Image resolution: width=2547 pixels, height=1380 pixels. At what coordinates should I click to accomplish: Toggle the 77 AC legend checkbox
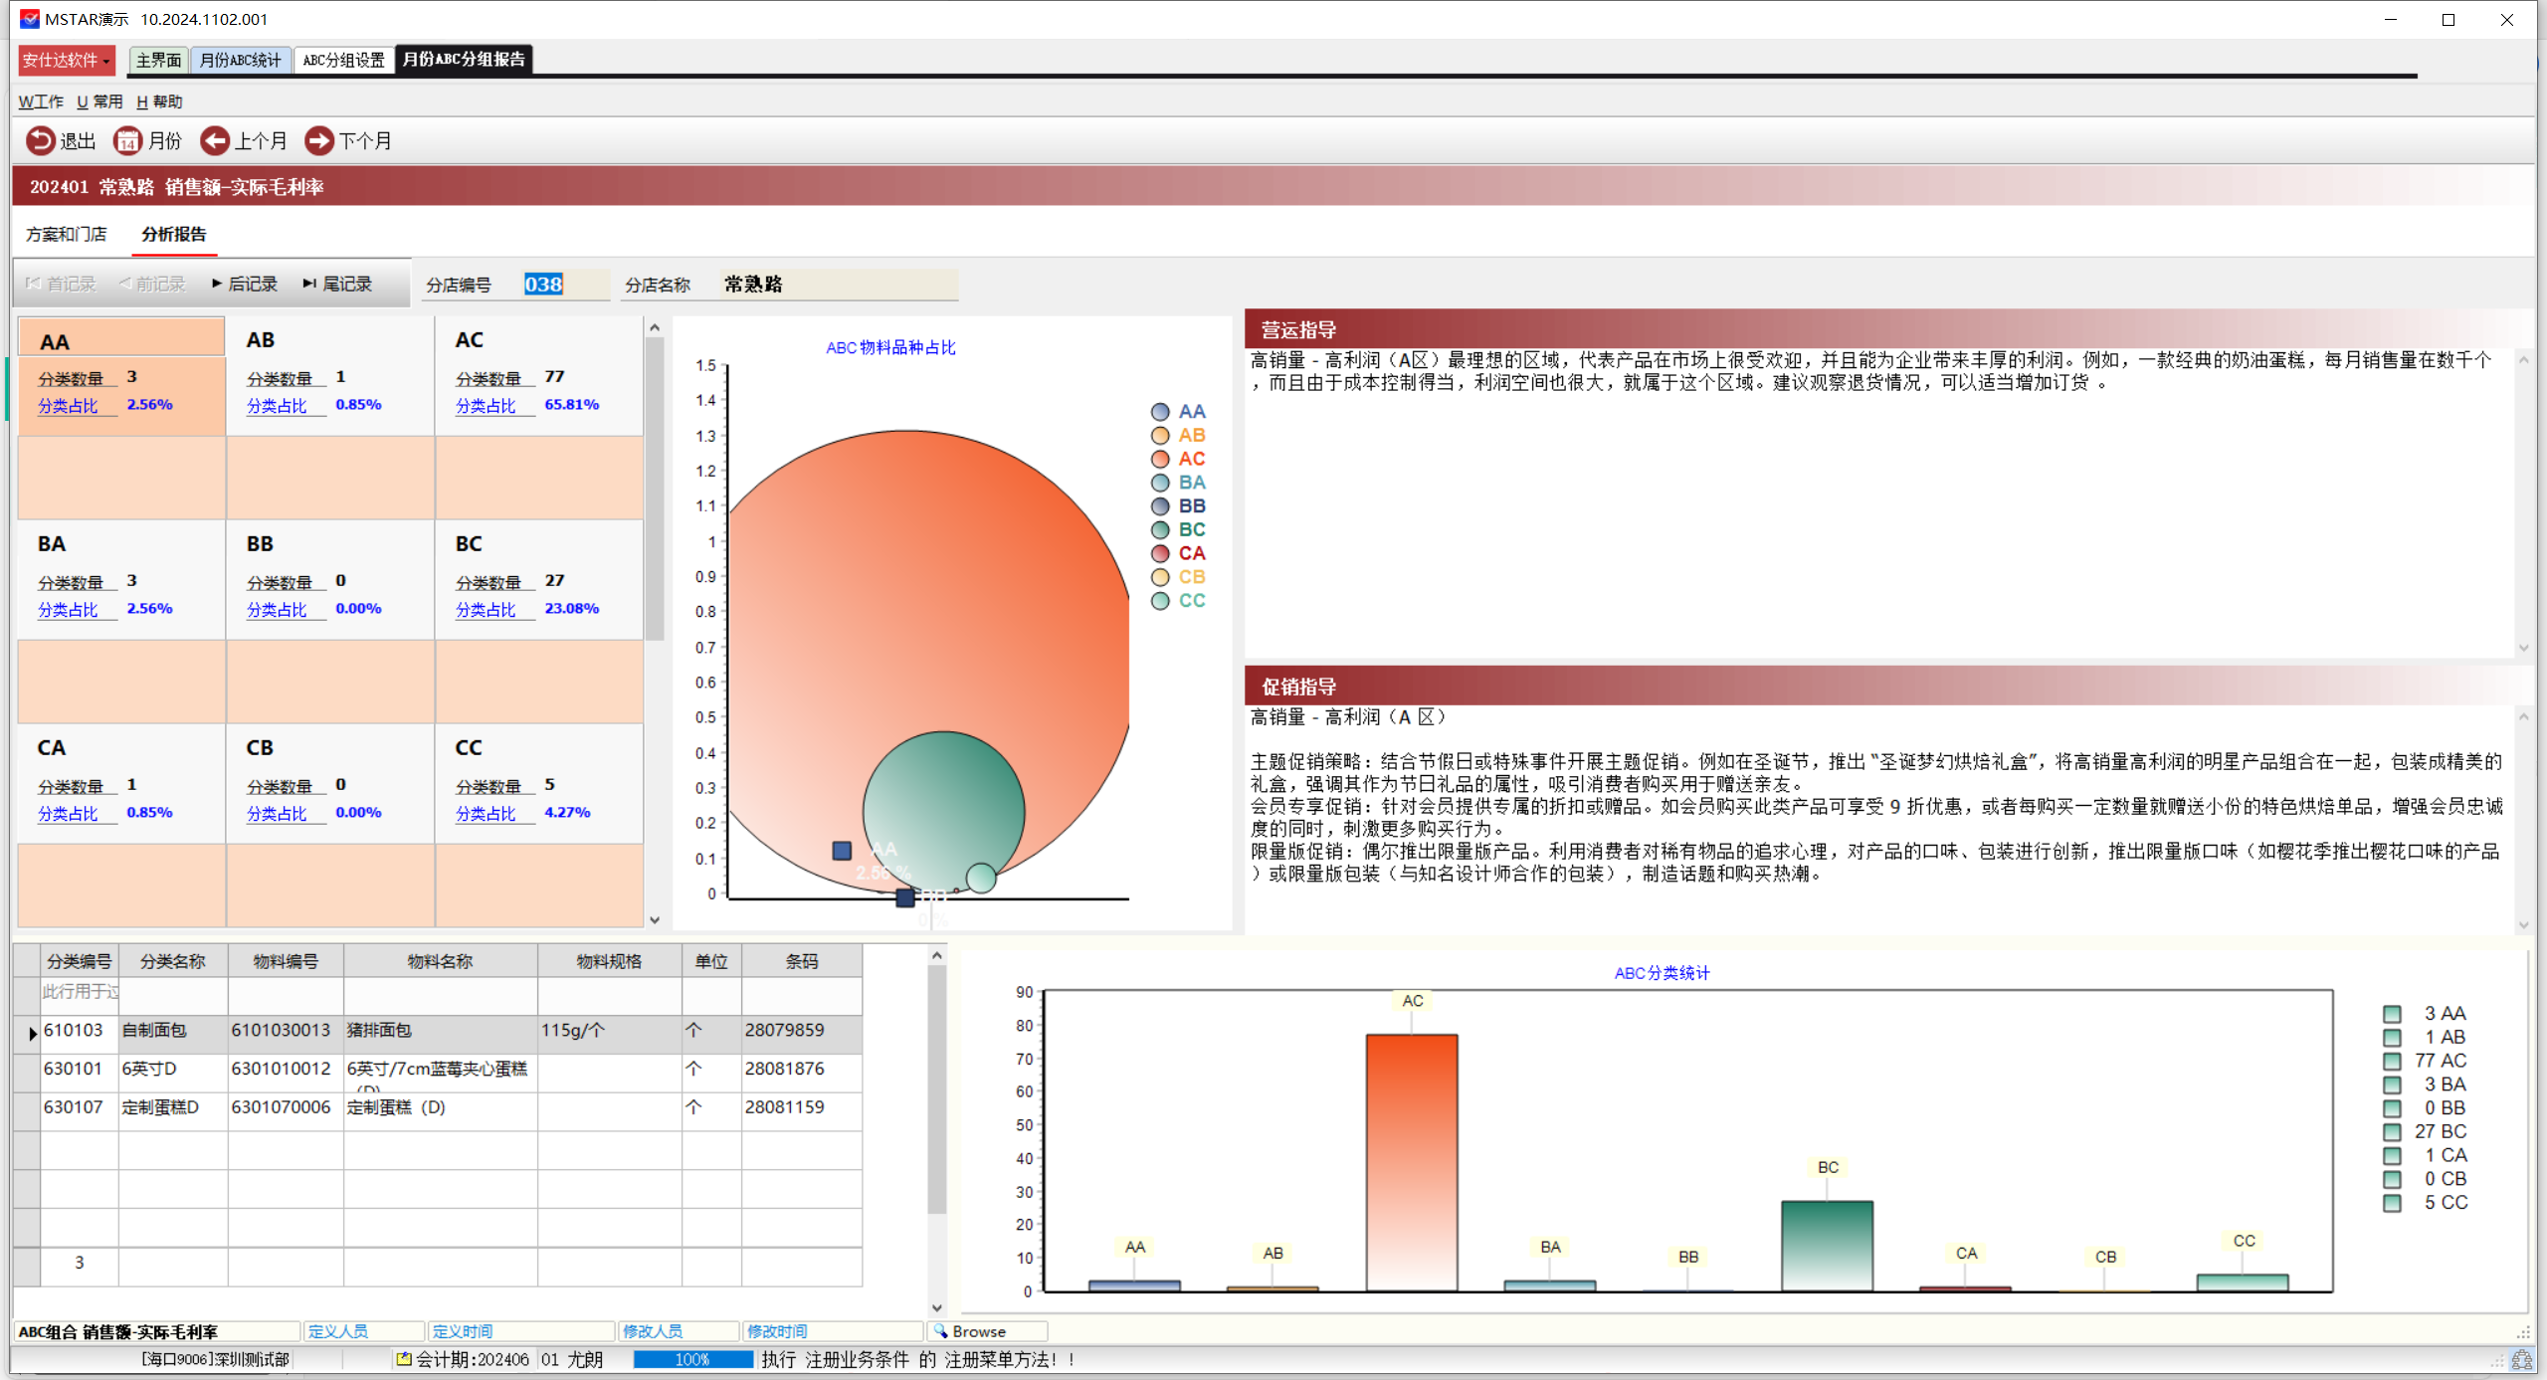[2392, 1062]
